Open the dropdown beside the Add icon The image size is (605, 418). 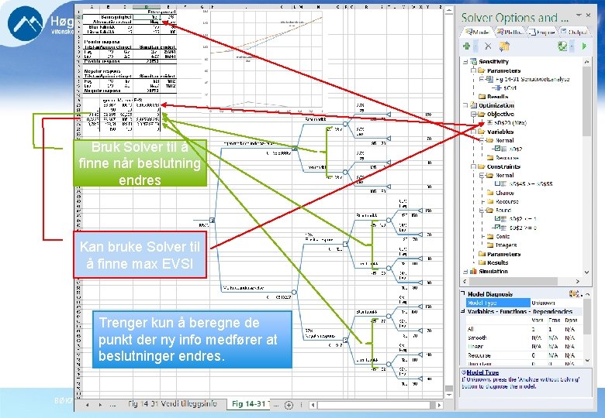475,46
